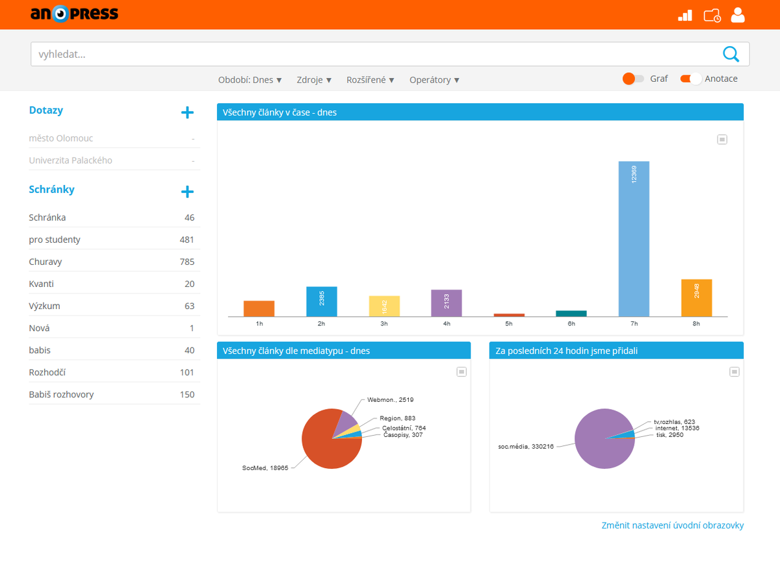Open the user profile icon
The height and width of the screenshot is (585, 780).
point(738,15)
